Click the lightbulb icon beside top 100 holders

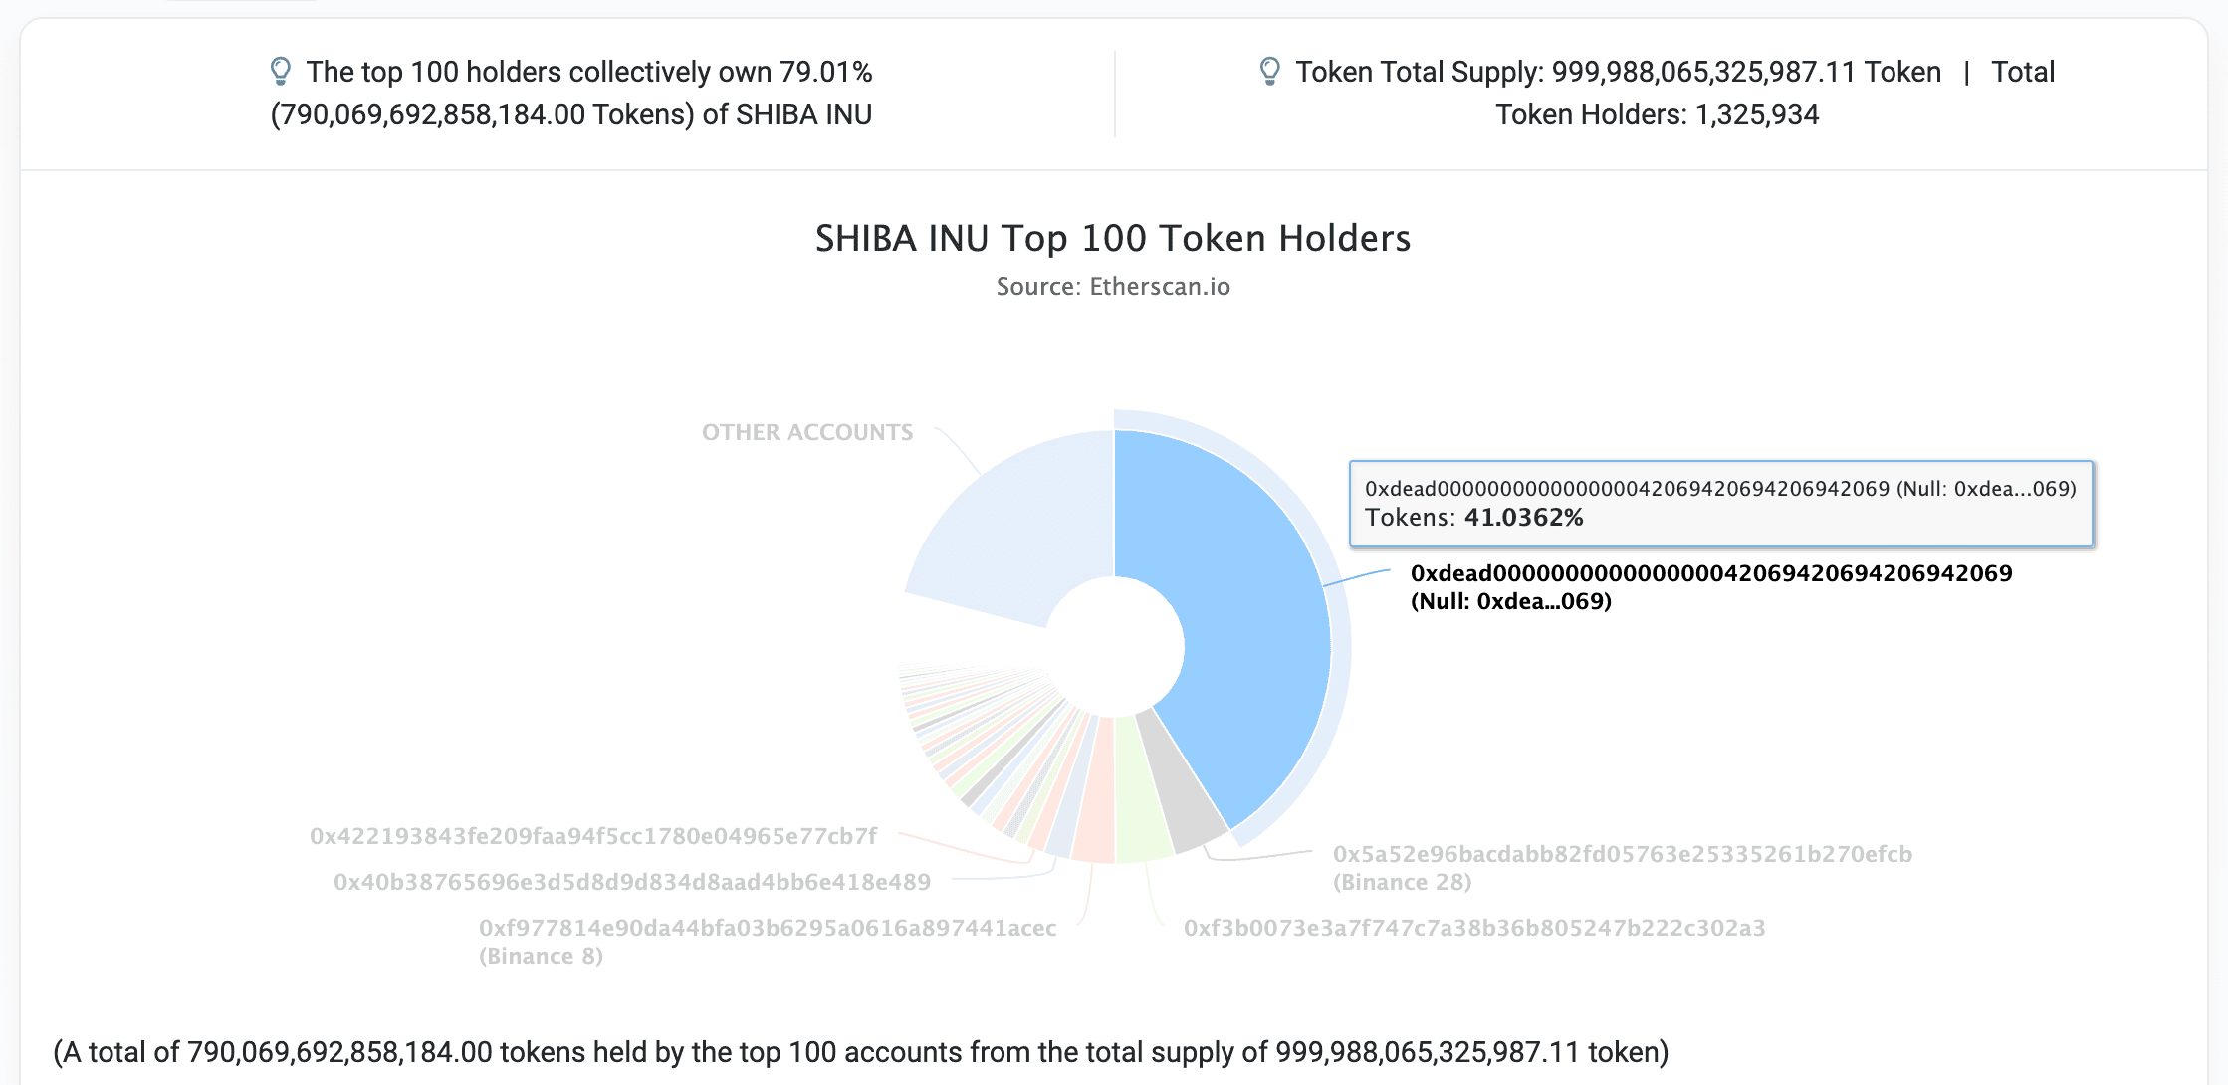point(281,71)
